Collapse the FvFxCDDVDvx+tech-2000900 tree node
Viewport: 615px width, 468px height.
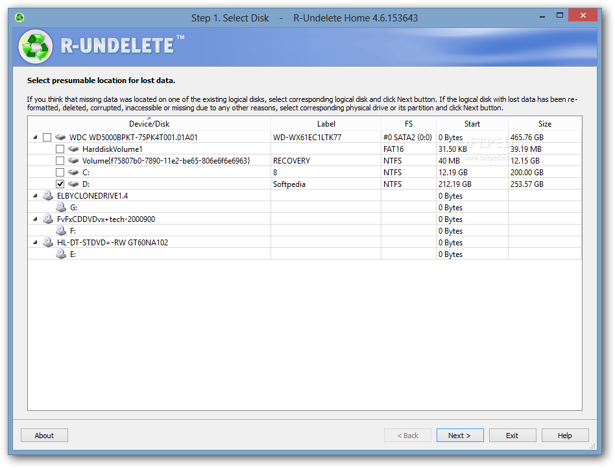tap(35, 219)
